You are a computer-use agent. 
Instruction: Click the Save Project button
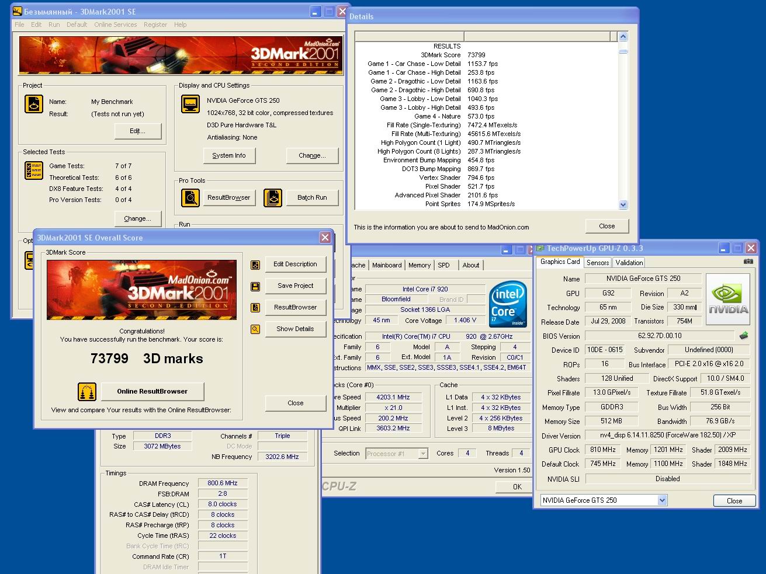[295, 286]
